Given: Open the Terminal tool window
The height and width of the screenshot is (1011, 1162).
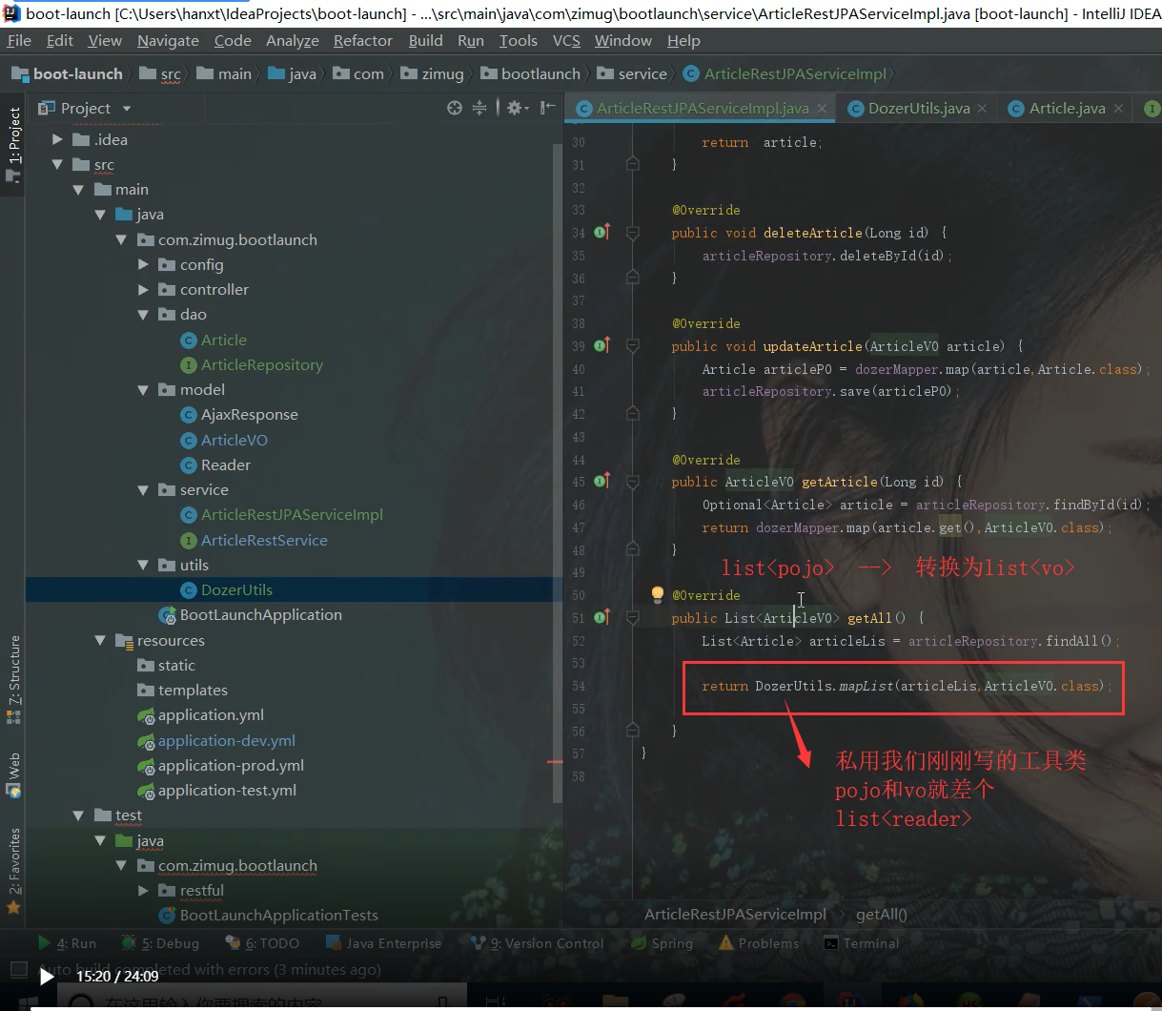Looking at the screenshot, I should [862, 943].
